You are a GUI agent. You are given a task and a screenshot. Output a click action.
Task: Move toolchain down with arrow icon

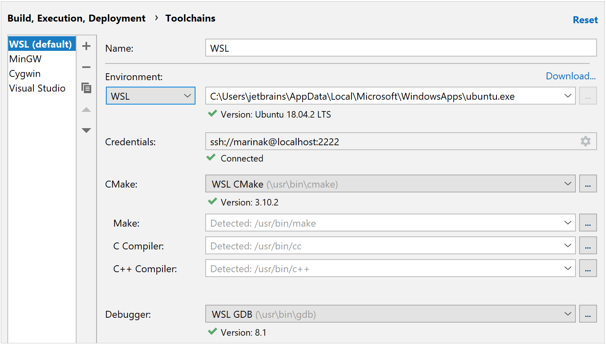[86, 131]
